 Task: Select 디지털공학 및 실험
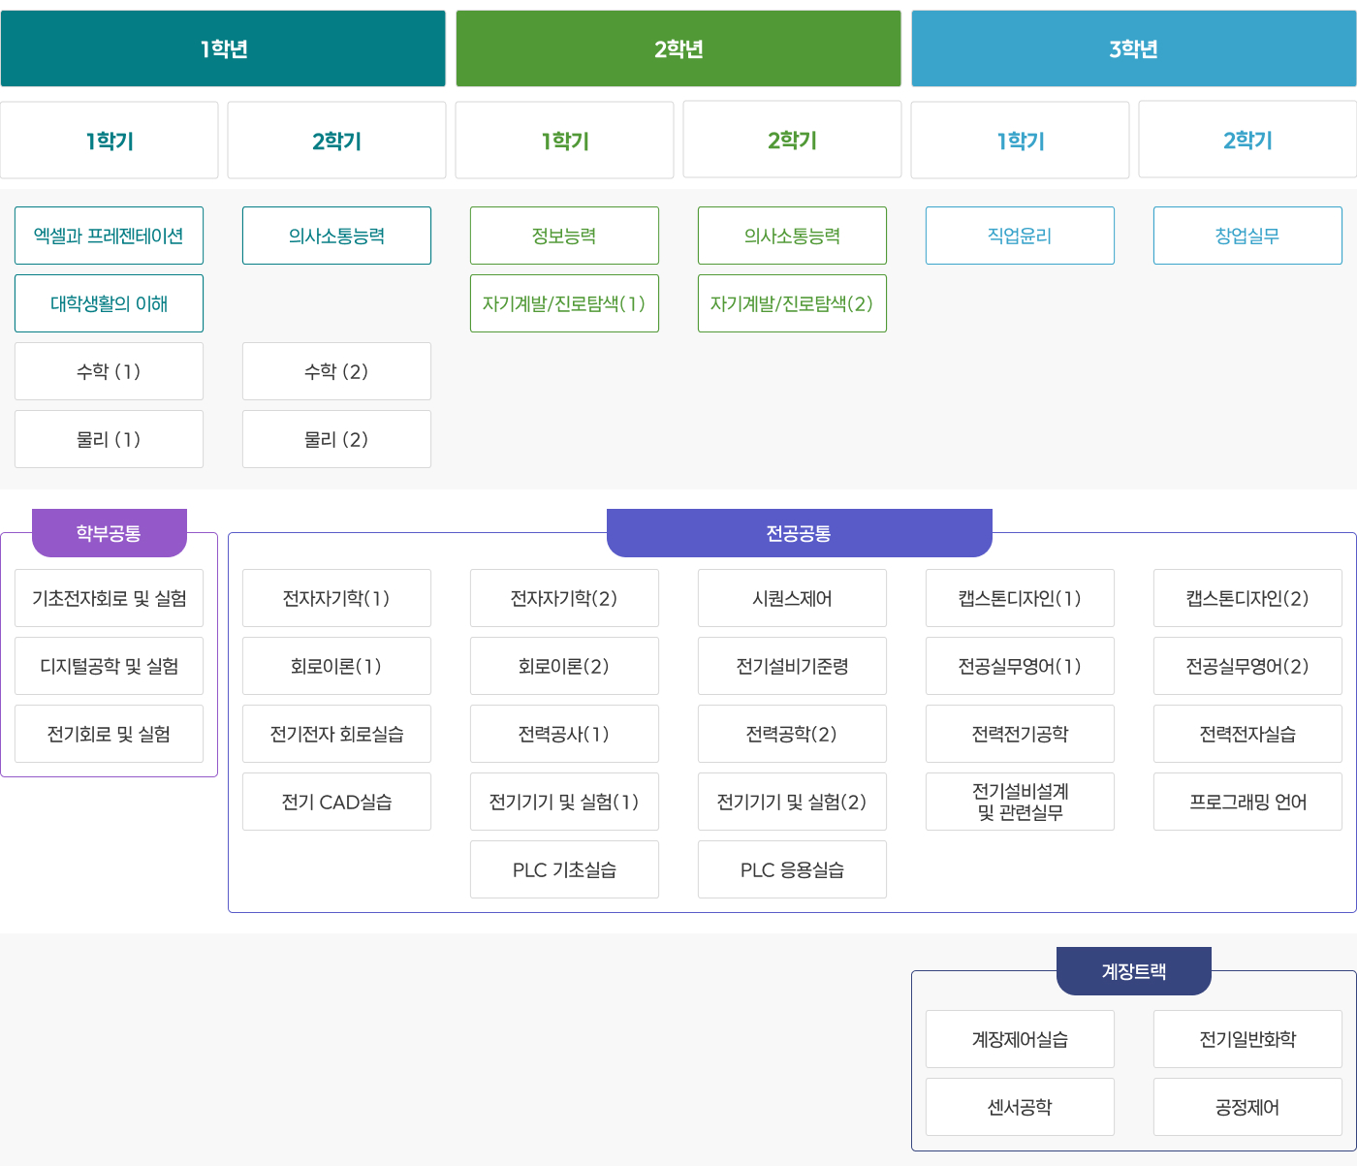pos(109,666)
